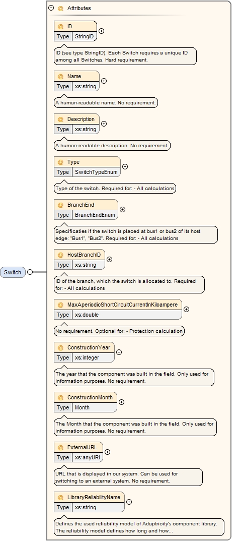Click the xs:anyURI type of ExternalURL
The image size is (240, 541).
pyautogui.click(x=88, y=457)
